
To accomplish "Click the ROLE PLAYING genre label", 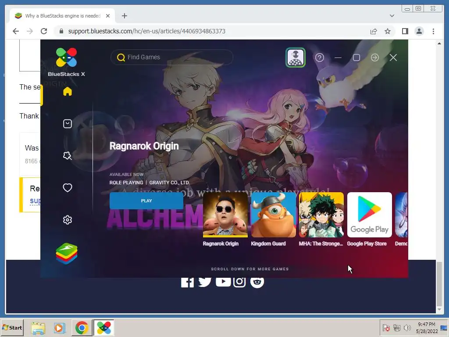I will (126, 183).
